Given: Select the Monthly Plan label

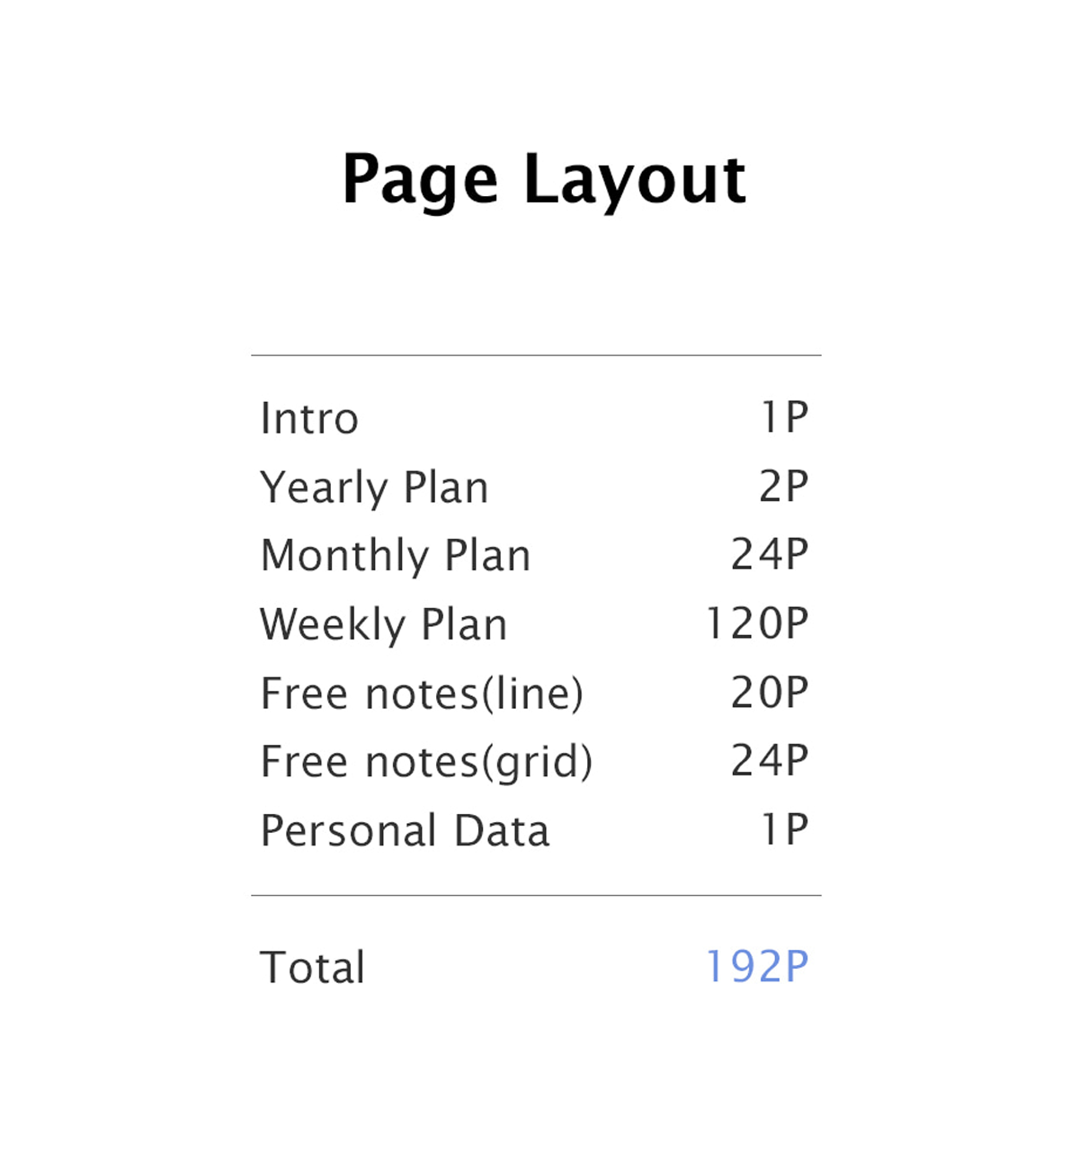Looking at the screenshot, I should coord(396,556).
